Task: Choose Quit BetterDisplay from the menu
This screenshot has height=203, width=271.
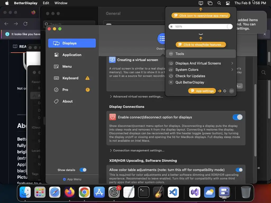Action: 201,82
